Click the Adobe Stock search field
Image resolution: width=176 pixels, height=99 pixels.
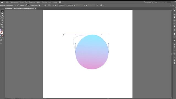[x=163, y=2]
